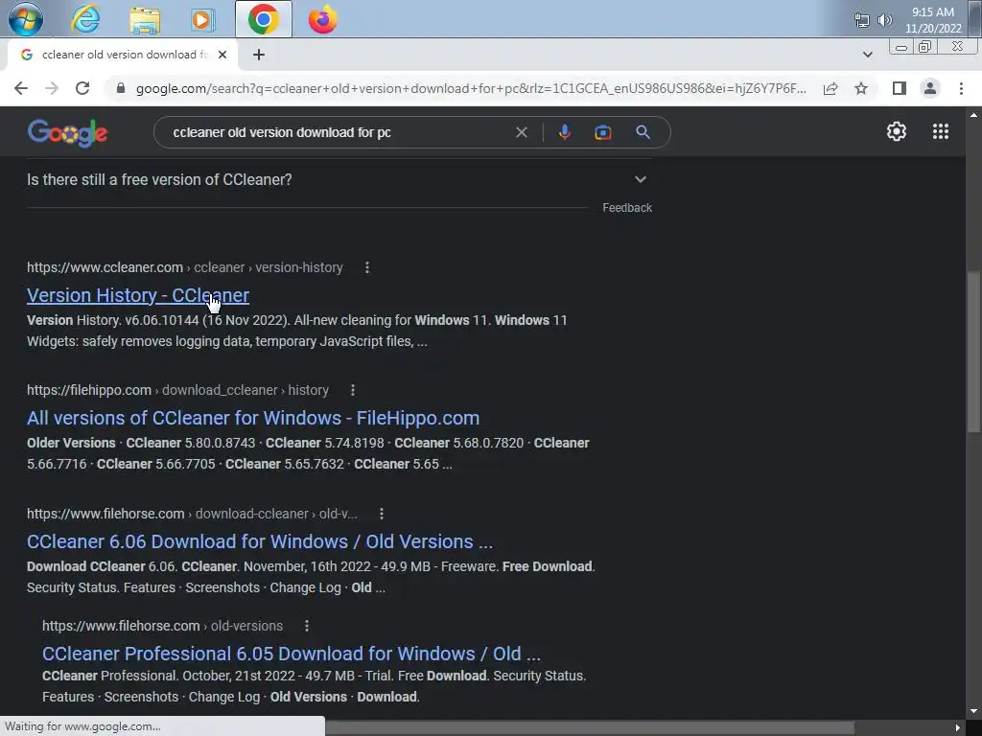Go to the Google homepage logo

point(68,132)
